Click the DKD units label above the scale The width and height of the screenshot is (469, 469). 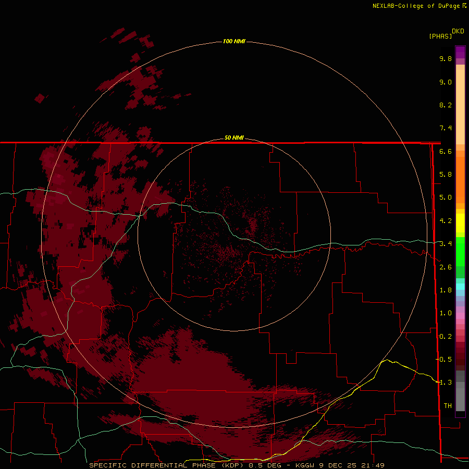point(458,31)
